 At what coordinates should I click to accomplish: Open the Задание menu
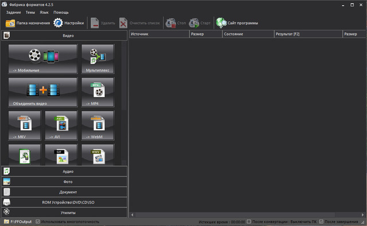pos(13,13)
